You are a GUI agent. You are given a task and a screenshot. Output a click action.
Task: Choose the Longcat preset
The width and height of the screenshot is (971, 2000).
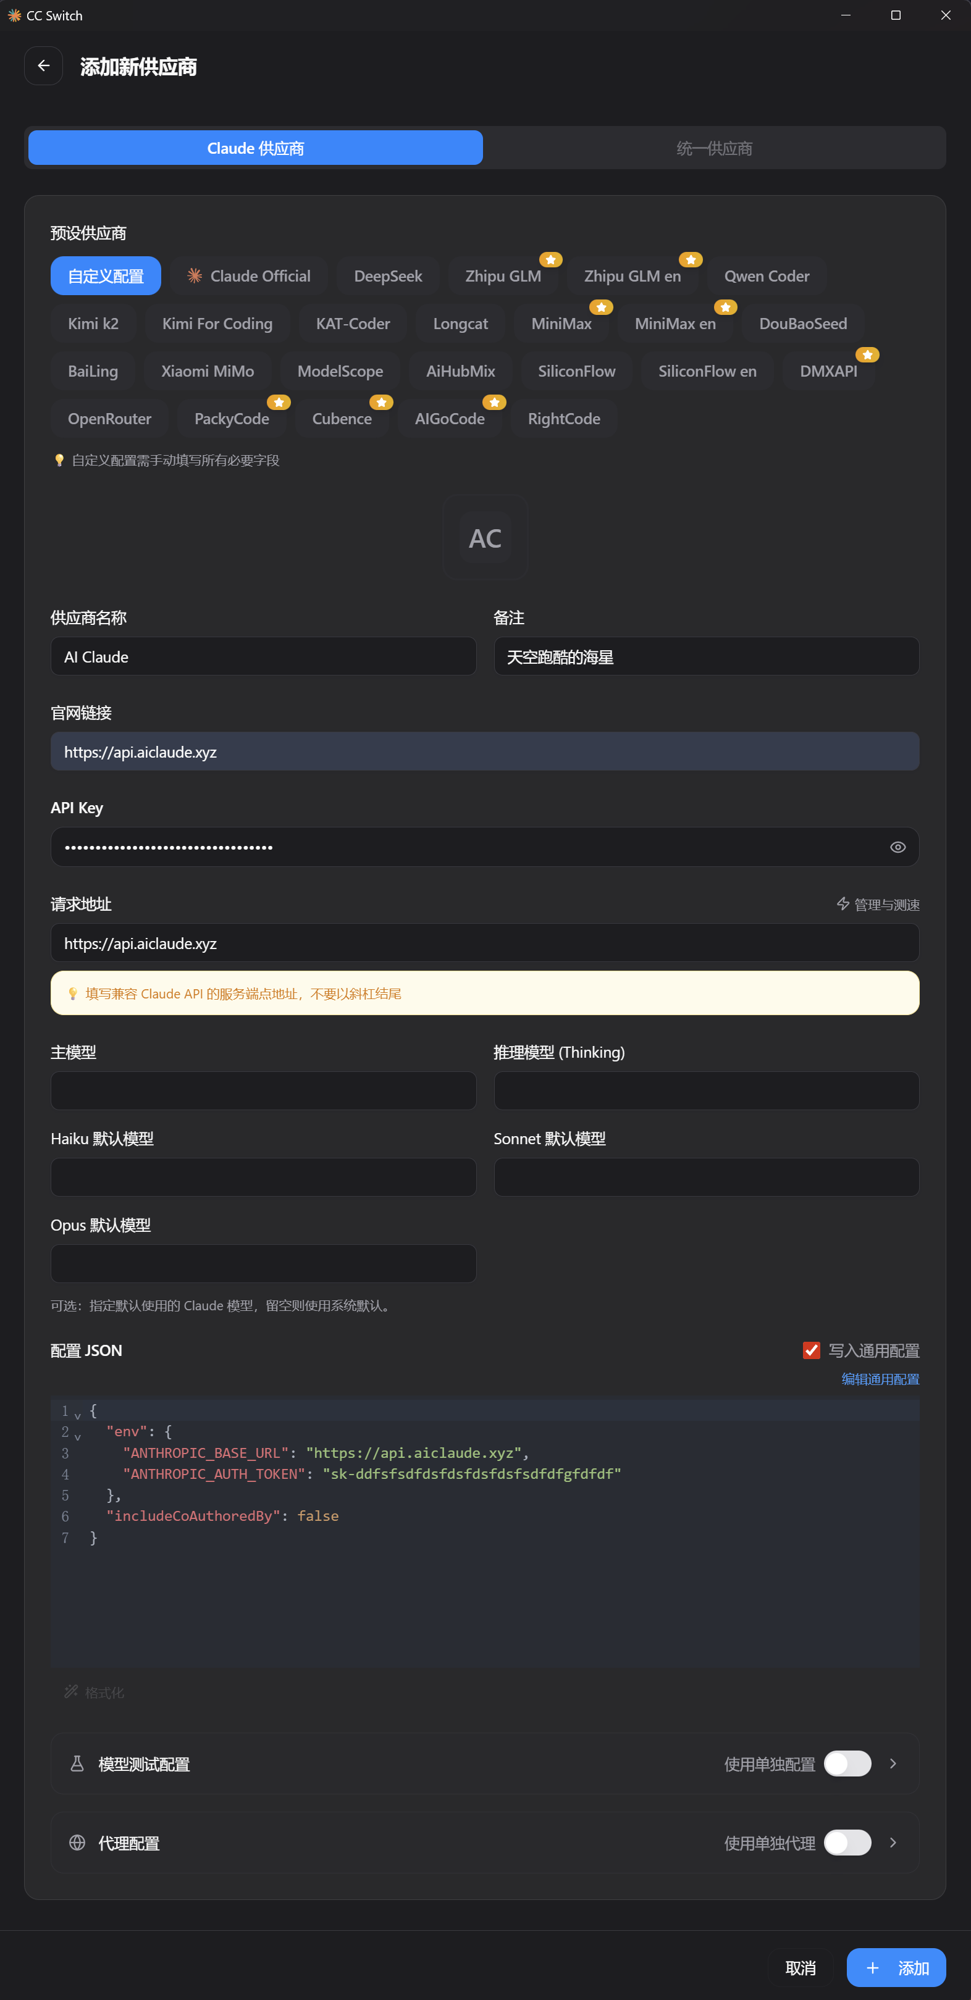[461, 324]
